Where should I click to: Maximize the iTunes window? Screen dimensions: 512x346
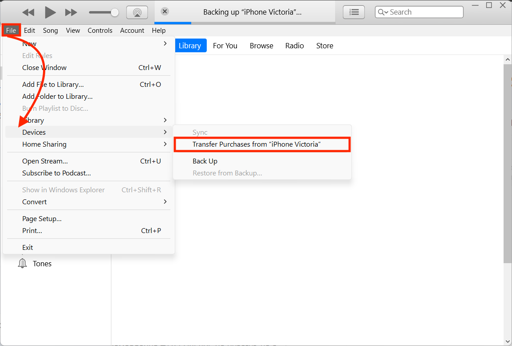489,5
